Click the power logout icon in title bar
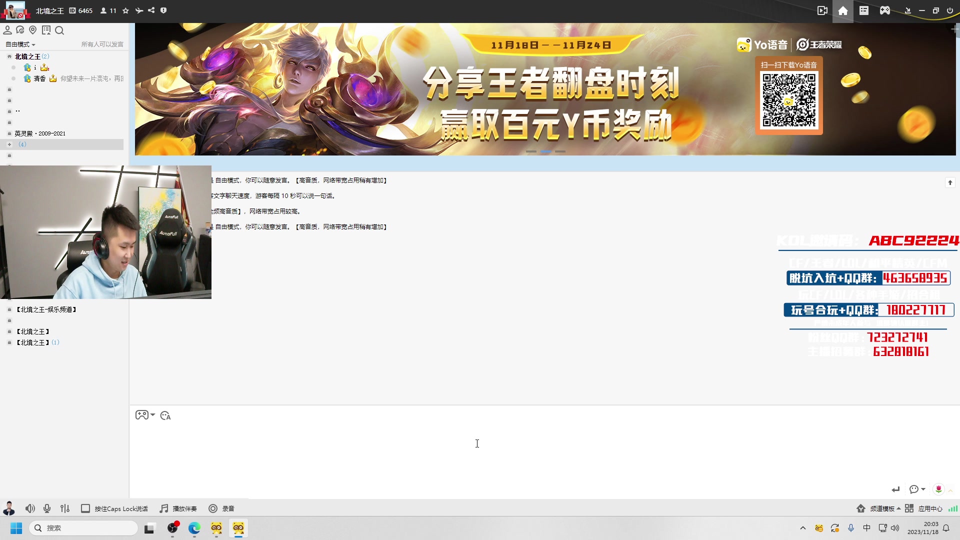 click(x=949, y=10)
